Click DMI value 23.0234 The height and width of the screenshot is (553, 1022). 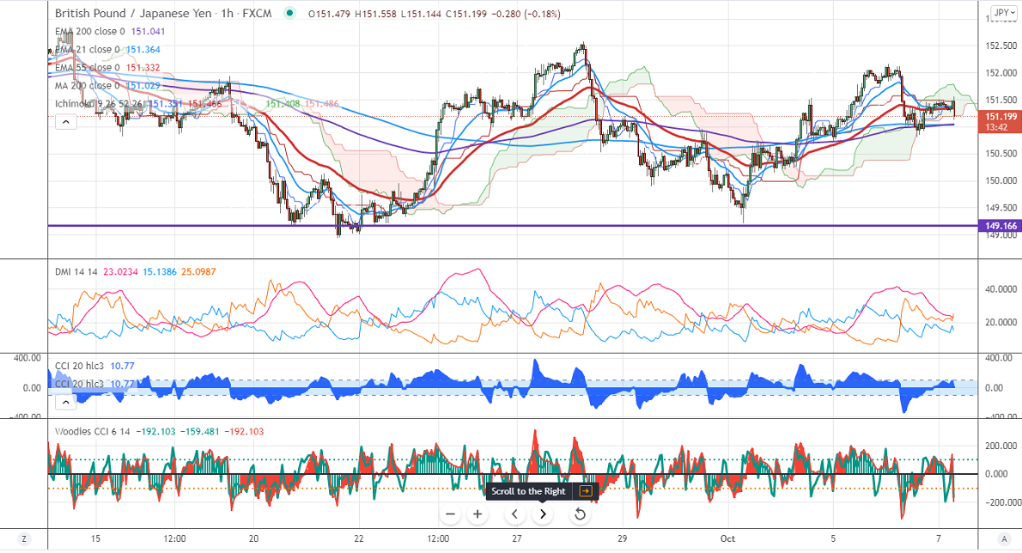click(120, 271)
